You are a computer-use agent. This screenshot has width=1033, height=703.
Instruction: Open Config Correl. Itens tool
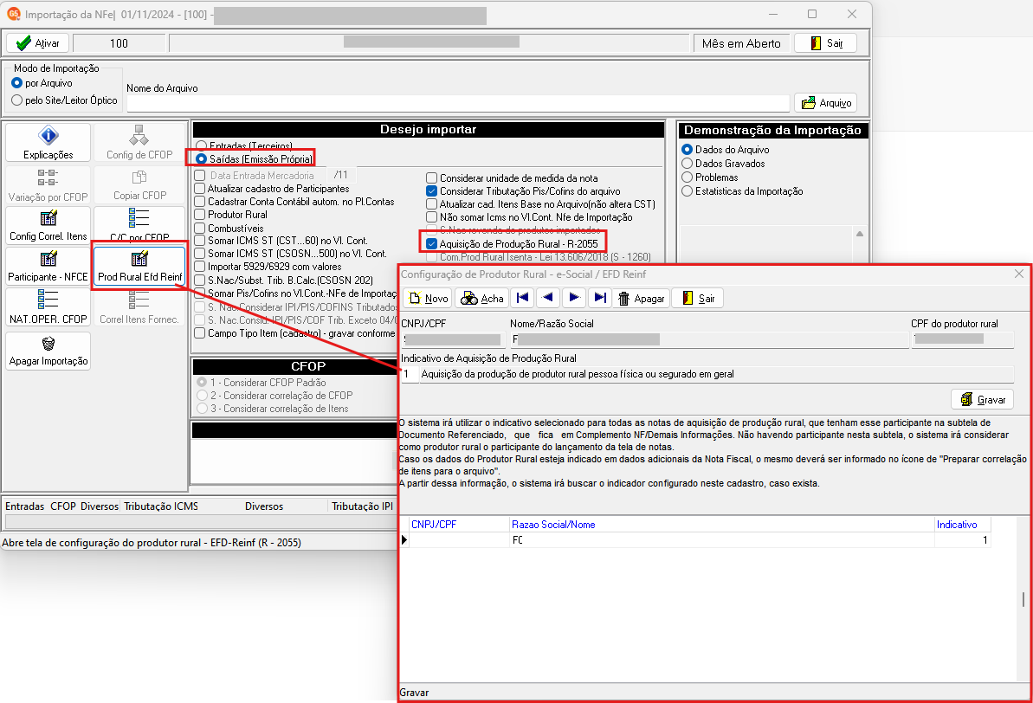[x=48, y=225]
